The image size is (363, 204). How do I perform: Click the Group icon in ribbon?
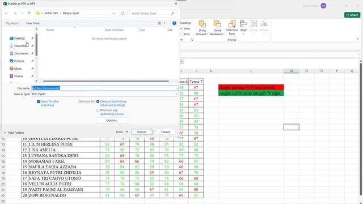(254, 24)
